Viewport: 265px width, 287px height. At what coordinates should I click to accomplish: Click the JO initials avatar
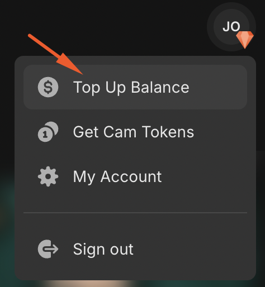tap(231, 27)
